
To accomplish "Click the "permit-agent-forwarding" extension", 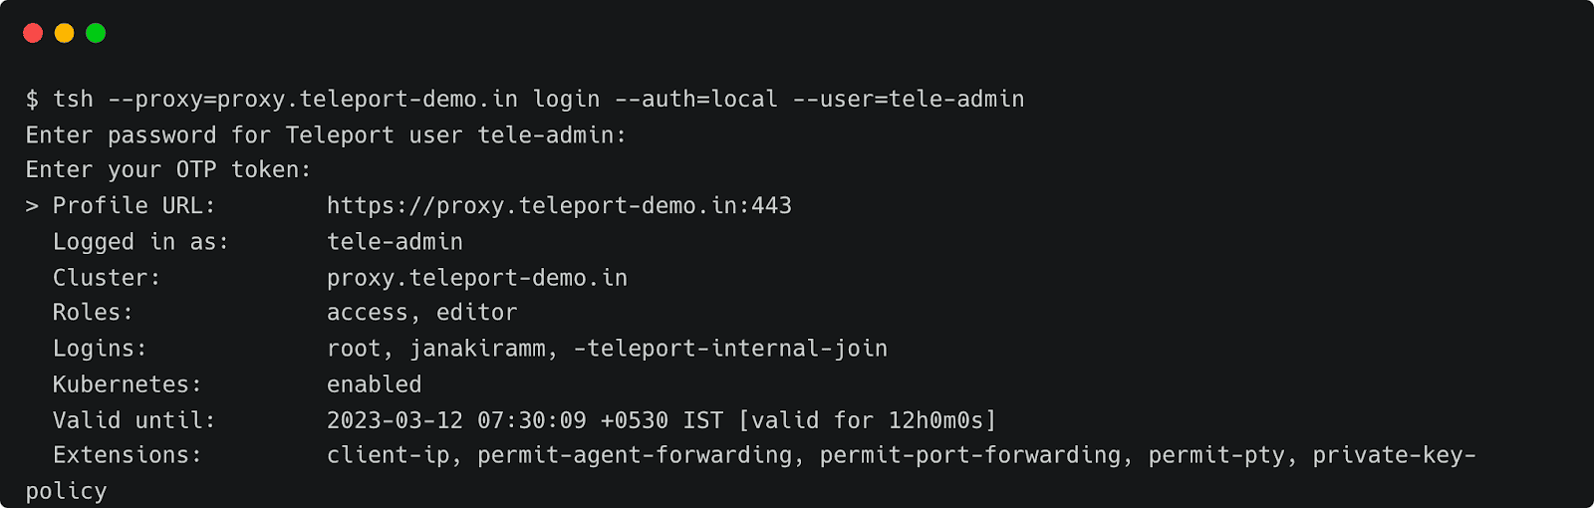I will click(635, 455).
